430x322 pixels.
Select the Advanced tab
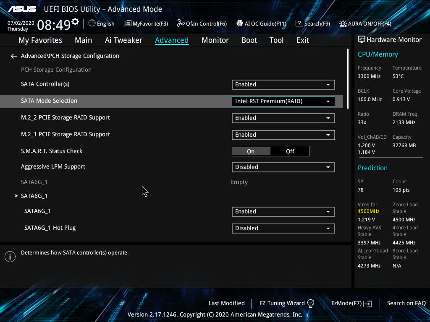172,40
